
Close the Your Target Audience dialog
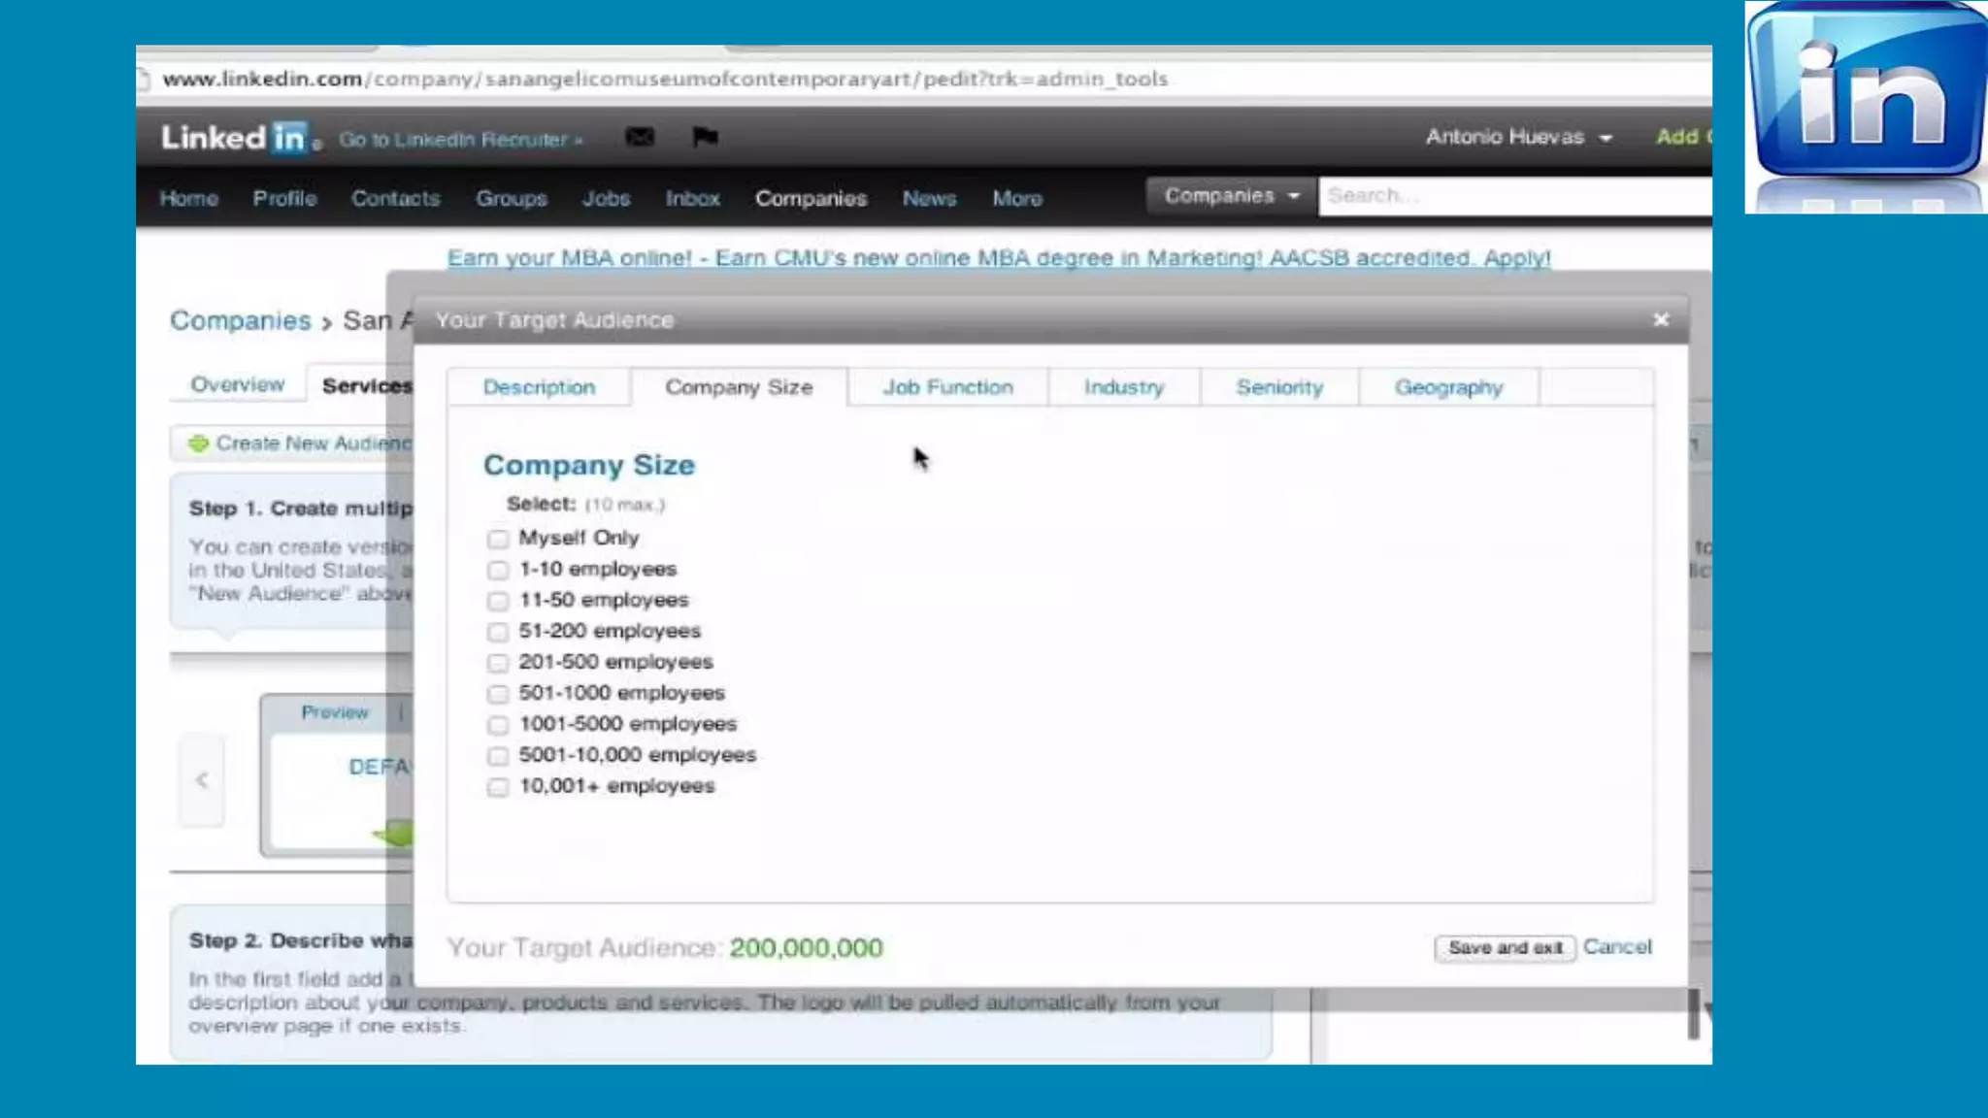coord(1661,319)
